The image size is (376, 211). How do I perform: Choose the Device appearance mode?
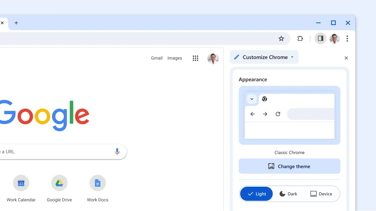[321, 194]
